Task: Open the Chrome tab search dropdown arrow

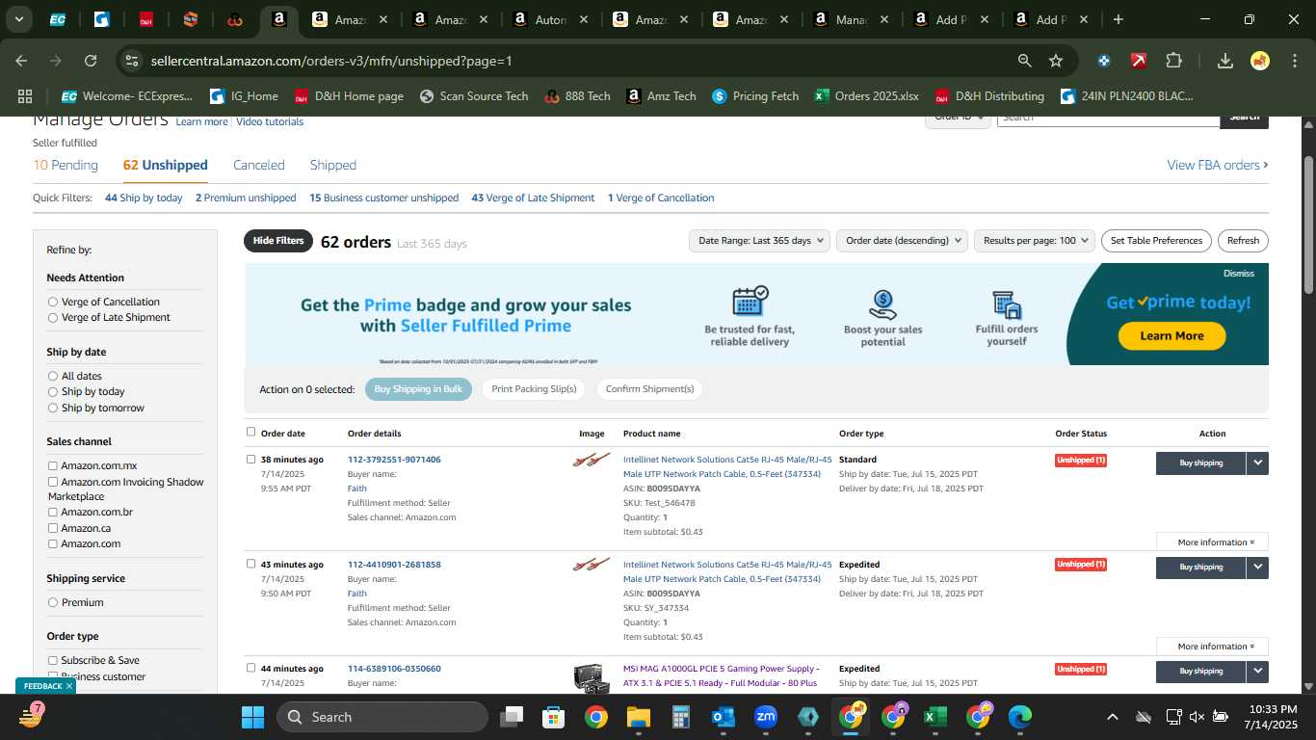Action: click(x=18, y=19)
